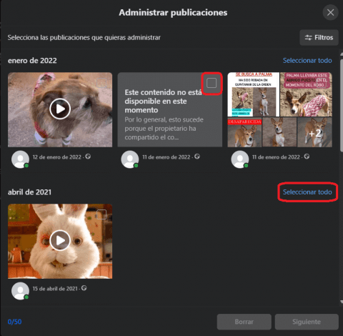This screenshot has width=343, height=336.
Task: Click profile avatar beside 15 de abril de 2021
Action: [21, 291]
